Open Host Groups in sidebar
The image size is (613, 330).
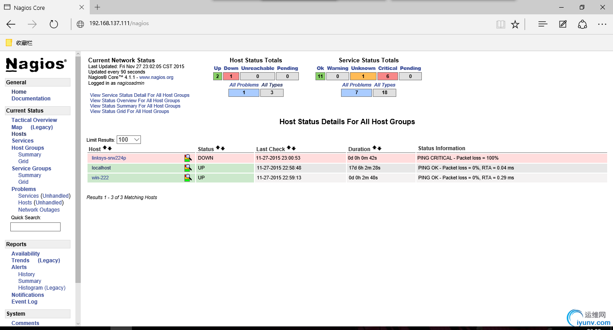pos(28,148)
